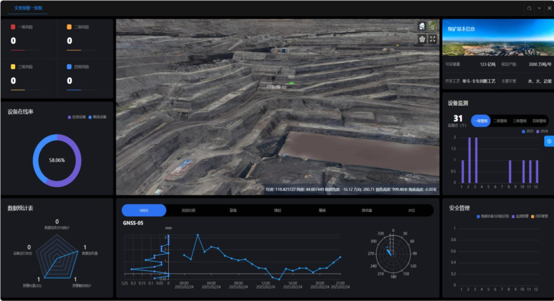Click the fullscreen icon in top-right corner

(x=549, y=8)
